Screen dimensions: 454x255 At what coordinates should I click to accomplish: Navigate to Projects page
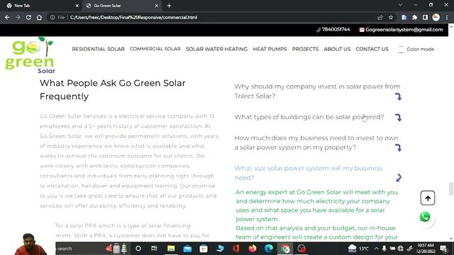305,49
